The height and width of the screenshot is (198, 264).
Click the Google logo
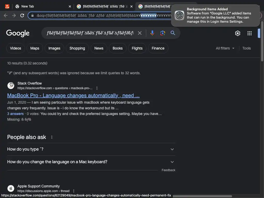tap(18, 33)
